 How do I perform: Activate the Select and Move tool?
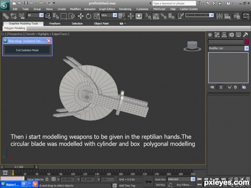[x=81, y=16]
